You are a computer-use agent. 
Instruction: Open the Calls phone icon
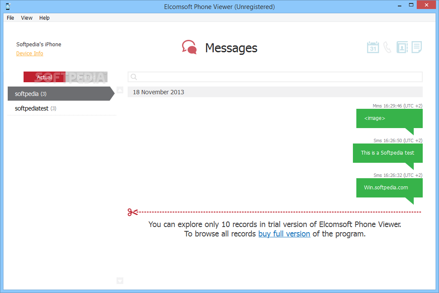point(388,48)
